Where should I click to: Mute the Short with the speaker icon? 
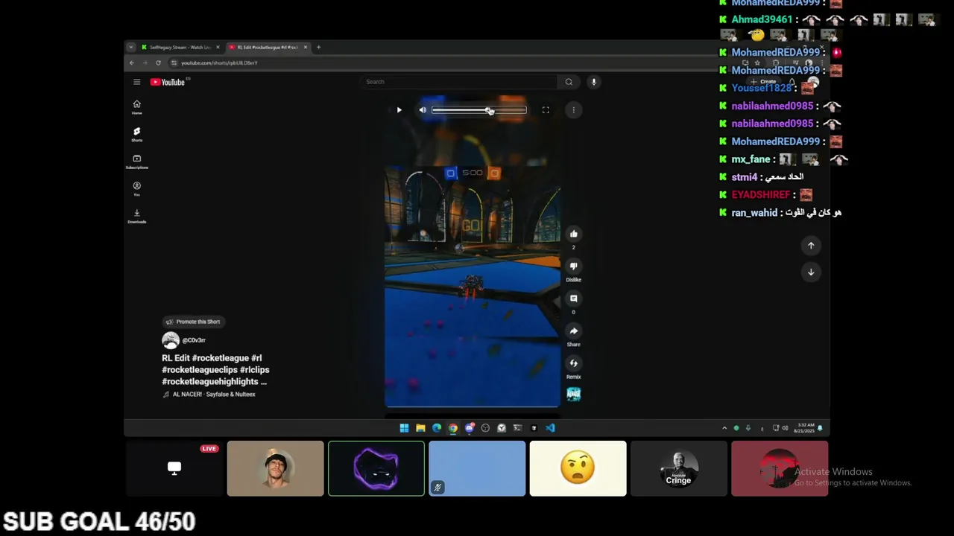[x=423, y=110]
